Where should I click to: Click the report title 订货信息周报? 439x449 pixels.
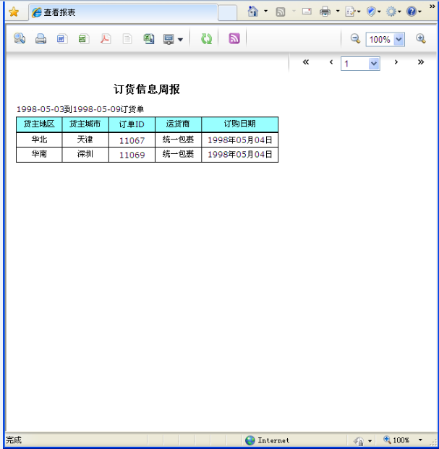(x=147, y=89)
